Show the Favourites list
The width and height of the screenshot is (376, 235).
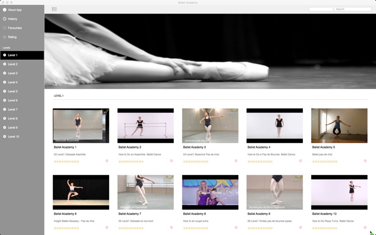coord(15,28)
